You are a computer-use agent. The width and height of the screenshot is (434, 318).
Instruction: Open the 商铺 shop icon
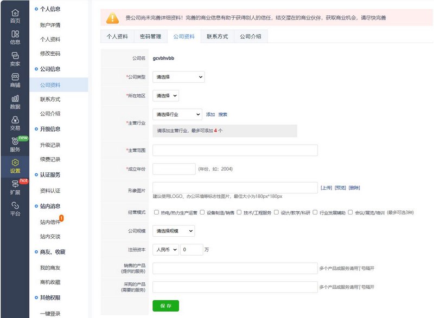15,77
